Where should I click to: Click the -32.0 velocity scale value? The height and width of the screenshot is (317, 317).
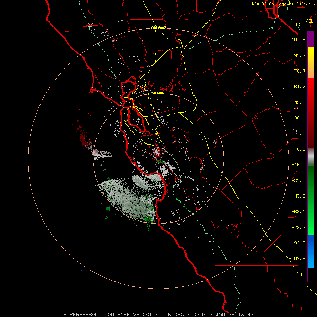coord(298,181)
